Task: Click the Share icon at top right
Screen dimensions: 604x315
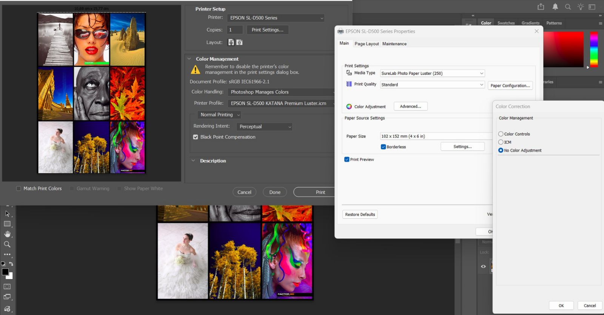Action: coord(541,7)
